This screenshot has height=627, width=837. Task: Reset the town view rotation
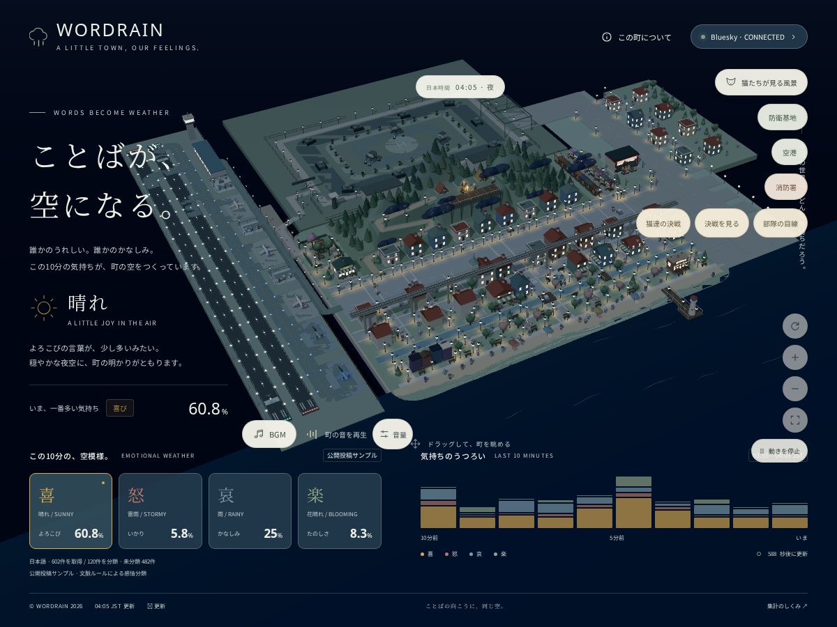click(794, 325)
